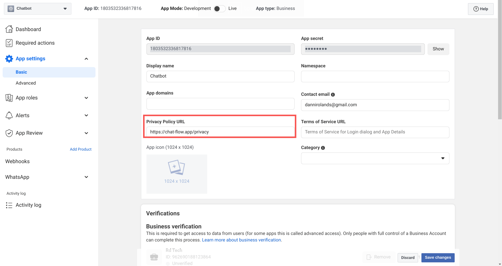
Task: Click the Display name field with Chatbot
Action: [220, 76]
